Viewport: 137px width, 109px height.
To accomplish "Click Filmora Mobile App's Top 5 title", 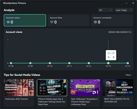I will tap(52, 102).
